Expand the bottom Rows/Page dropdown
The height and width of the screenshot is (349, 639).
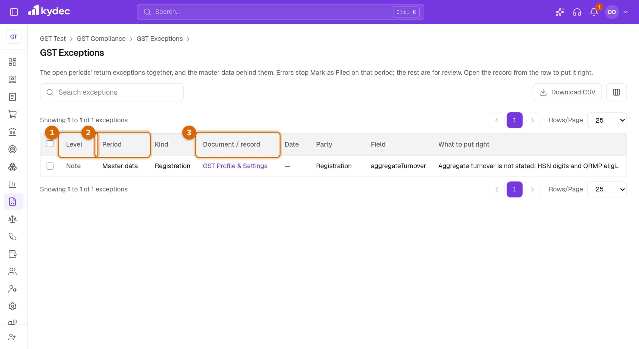(x=607, y=189)
